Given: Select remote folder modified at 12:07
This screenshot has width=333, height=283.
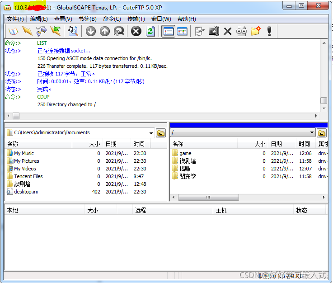Looking at the screenshot, I should tap(185, 169).
